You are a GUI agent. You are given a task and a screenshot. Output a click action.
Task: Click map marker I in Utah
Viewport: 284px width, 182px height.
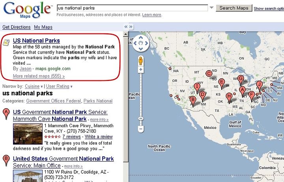tap(197, 87)
